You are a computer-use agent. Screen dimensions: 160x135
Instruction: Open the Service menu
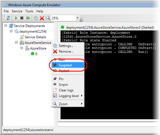(x=17, y=11)
